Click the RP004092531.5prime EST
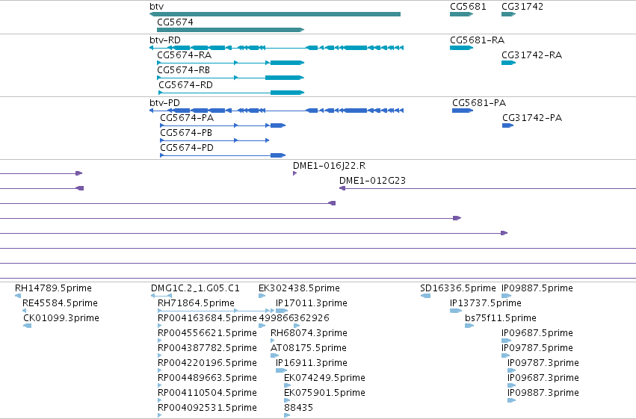Screen dimensions: 636x419 pos(160,415)
